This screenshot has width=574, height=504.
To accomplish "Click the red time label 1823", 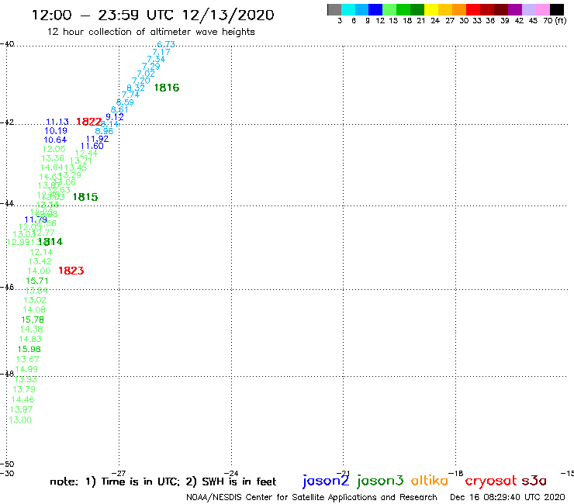I will point(71,271).
